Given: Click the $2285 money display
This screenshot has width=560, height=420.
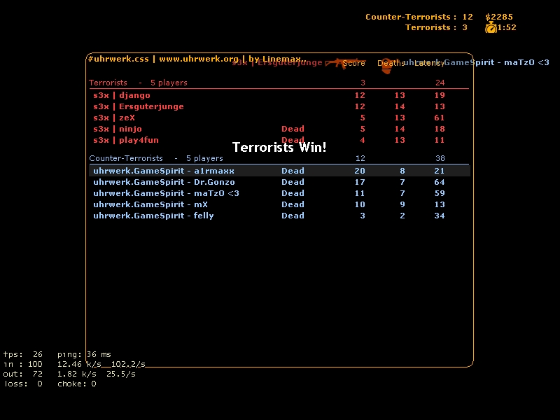Looking at the screenshot, I should click(x=499, y=17).
